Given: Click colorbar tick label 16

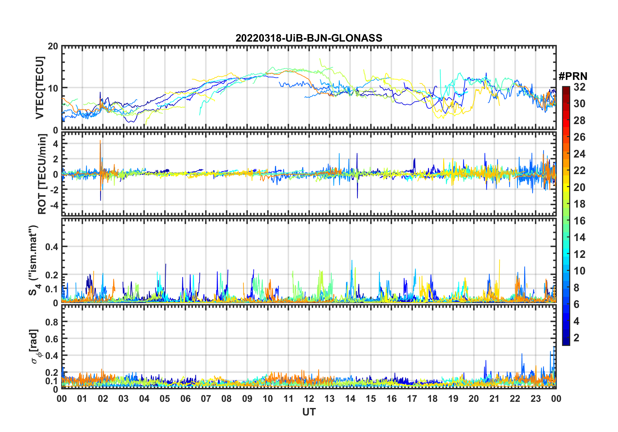Looking at the screenshot, I should [x=579, y=221].
